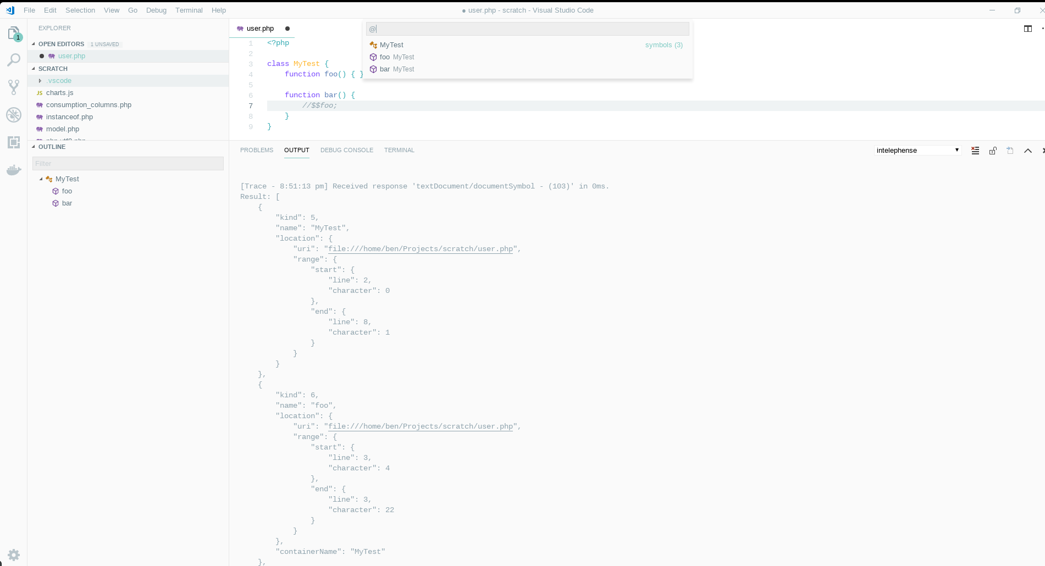
Task: Open the Debug view in sidebar
Action: pyautogui.click(x=14, y=115)
